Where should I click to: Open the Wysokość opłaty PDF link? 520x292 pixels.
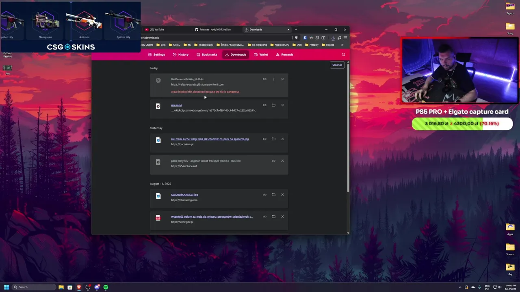coord(212,217)
